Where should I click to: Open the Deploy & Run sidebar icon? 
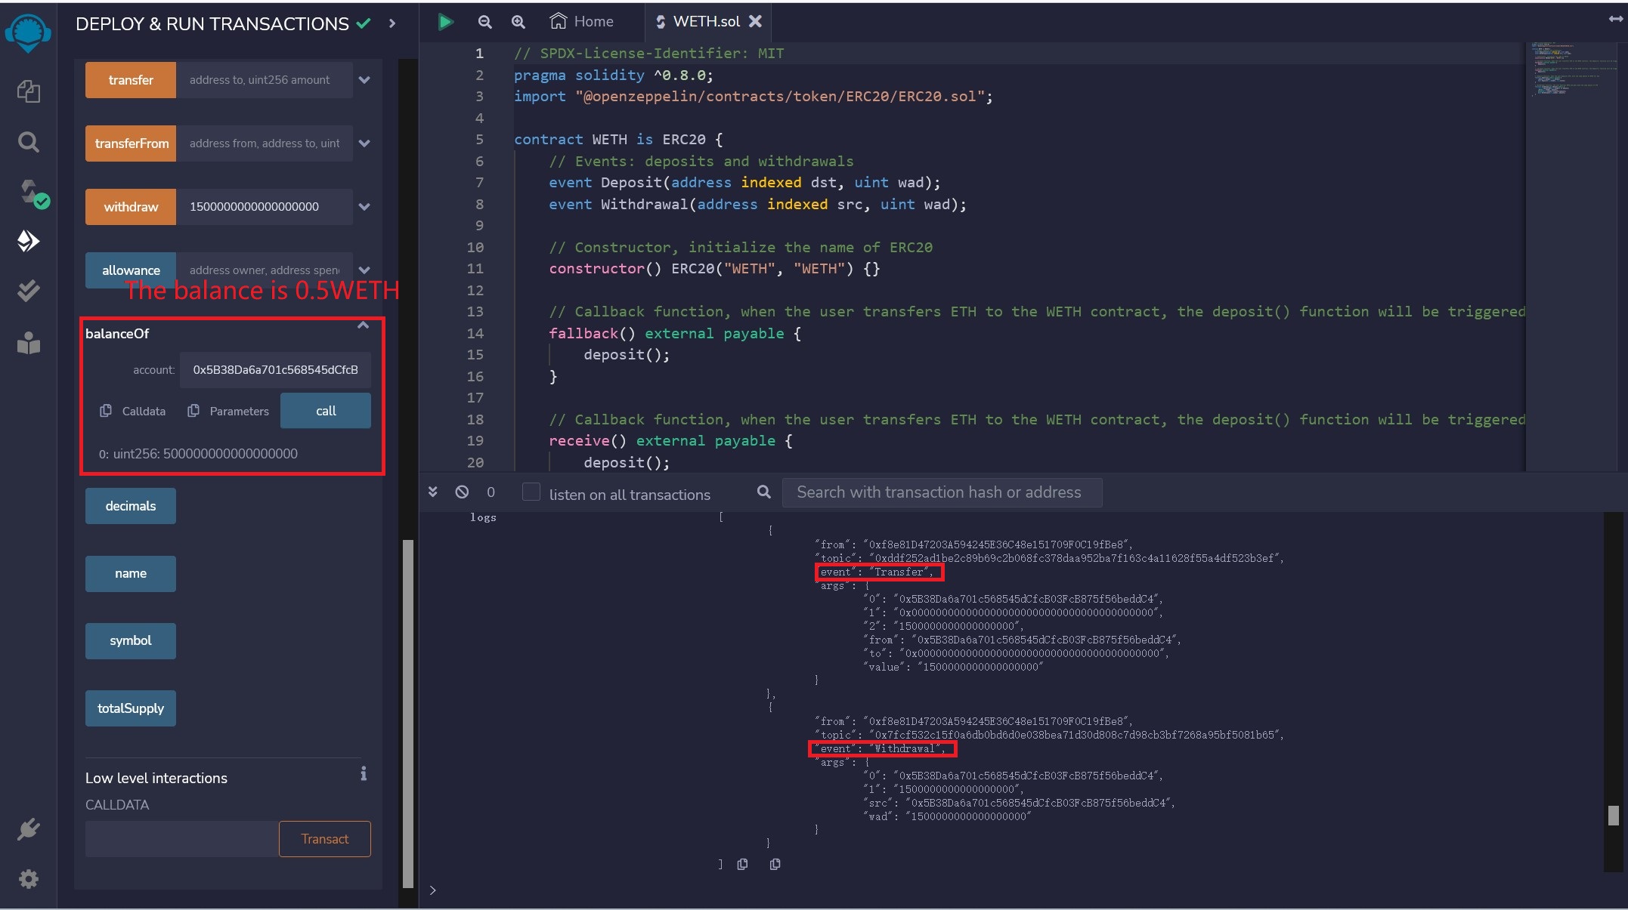(28, 241)
